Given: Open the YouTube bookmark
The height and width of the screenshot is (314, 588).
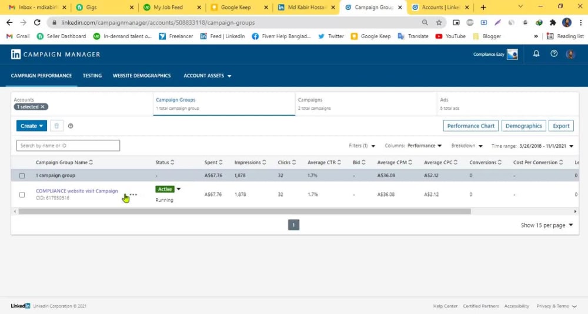Looking at the screenshot, I should tap(450, 36).
